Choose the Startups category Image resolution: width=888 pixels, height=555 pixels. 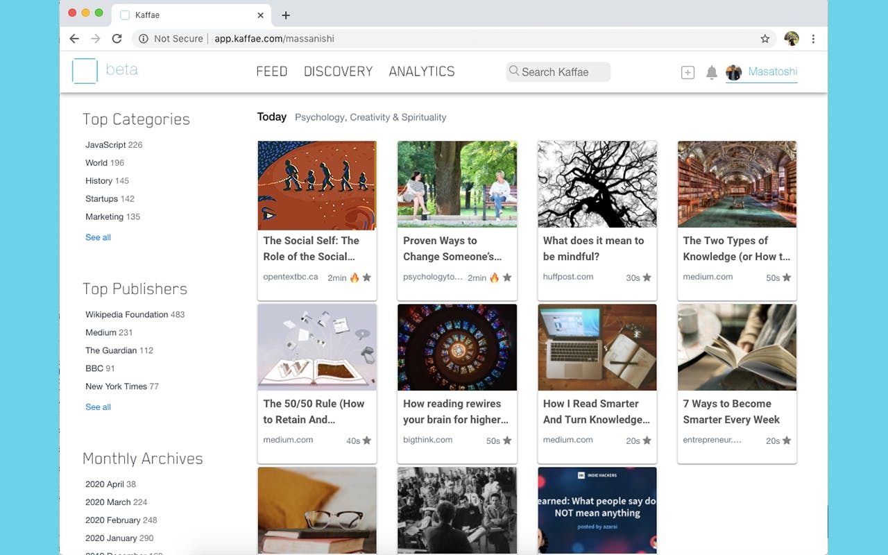pyautogui.click(x=110, y=199)
